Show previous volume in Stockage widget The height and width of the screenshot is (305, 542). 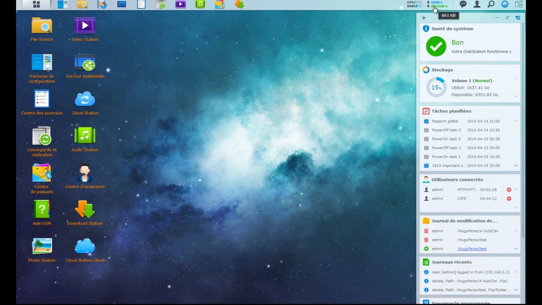[x=516, y=79]
